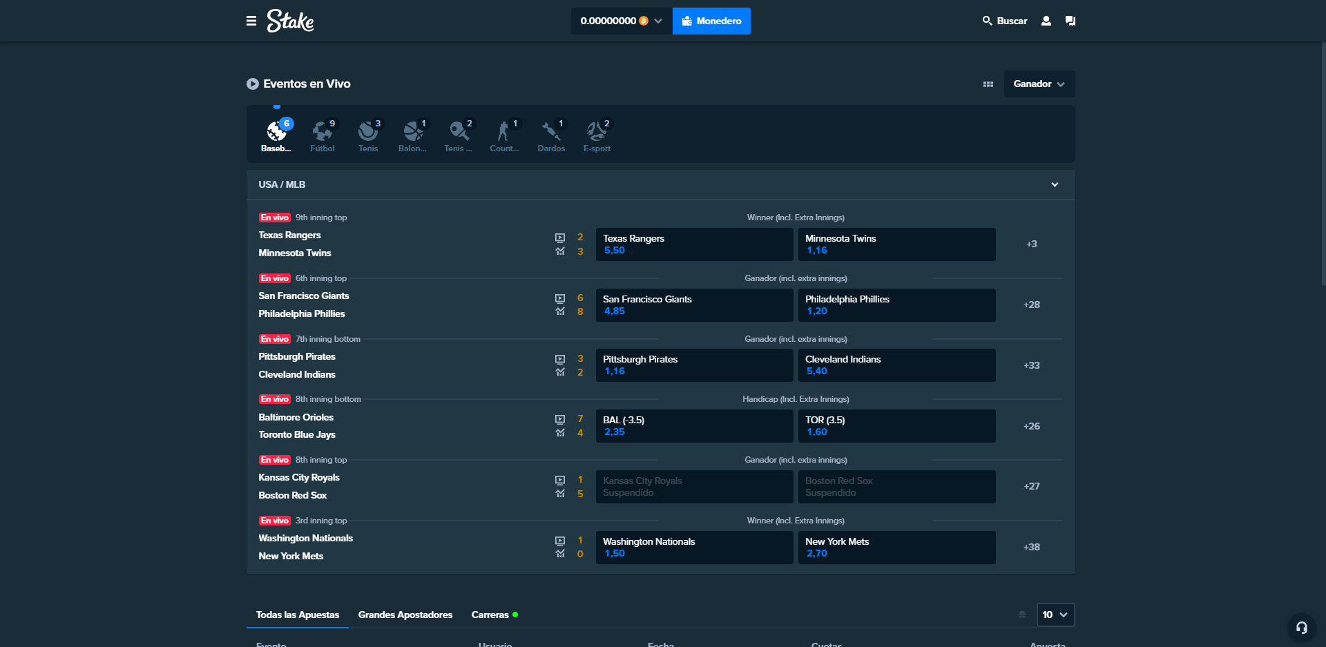The width and height of the screenshot is (1326, 647).
Task: Collapse the USA / MLB section
Action: click(1055, 184)
